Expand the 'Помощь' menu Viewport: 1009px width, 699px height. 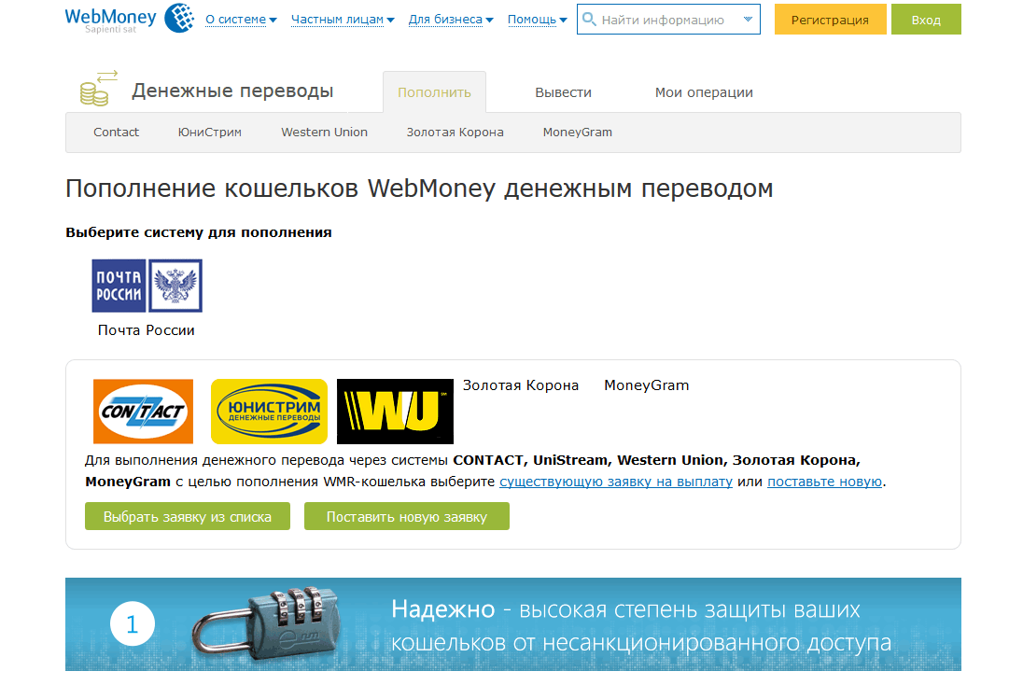pyautogui.click(x=538, y=20)
